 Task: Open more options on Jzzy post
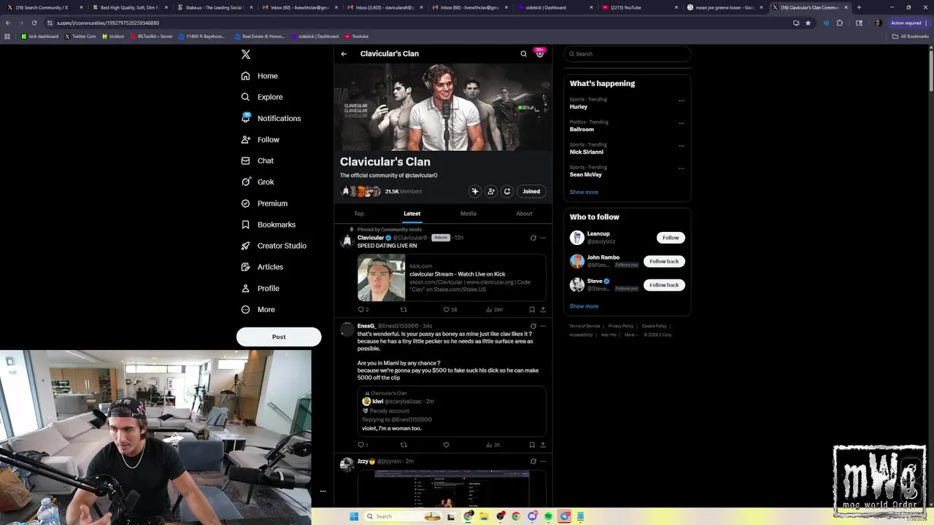(x=543, y=462)
